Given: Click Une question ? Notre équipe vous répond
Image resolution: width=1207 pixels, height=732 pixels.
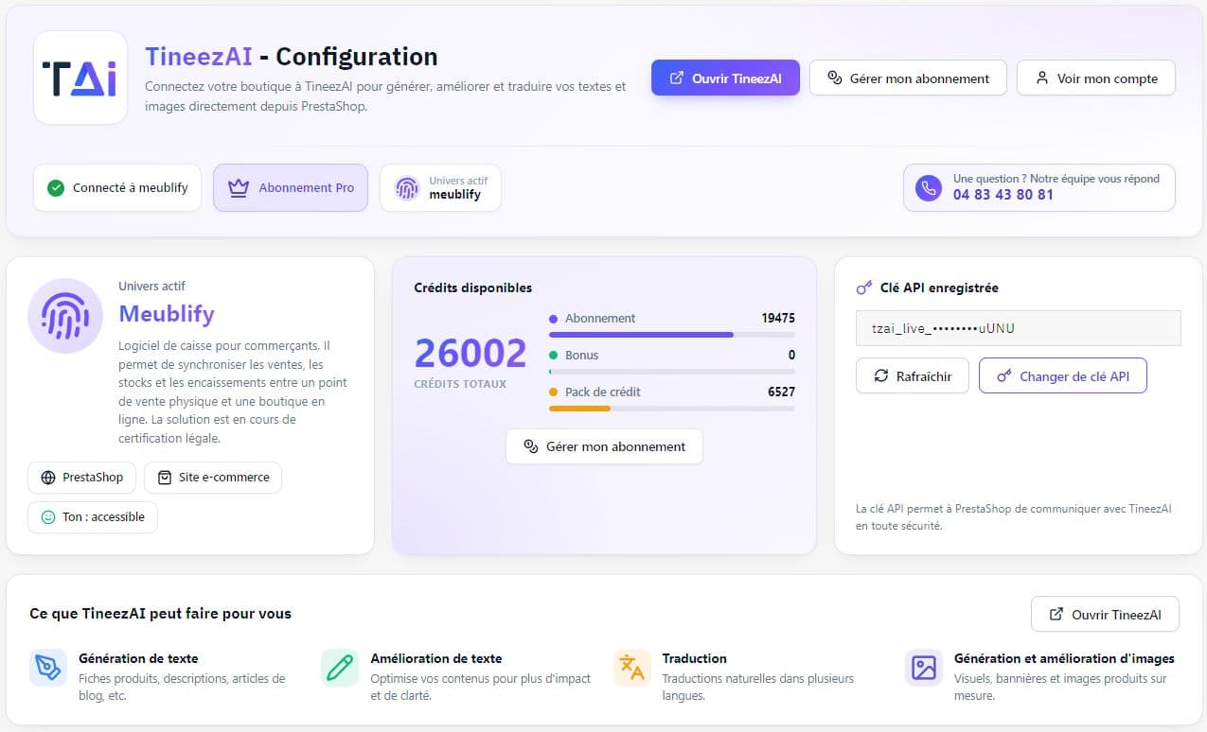Looking at the screenshot, I should [x=1056, y=179].
